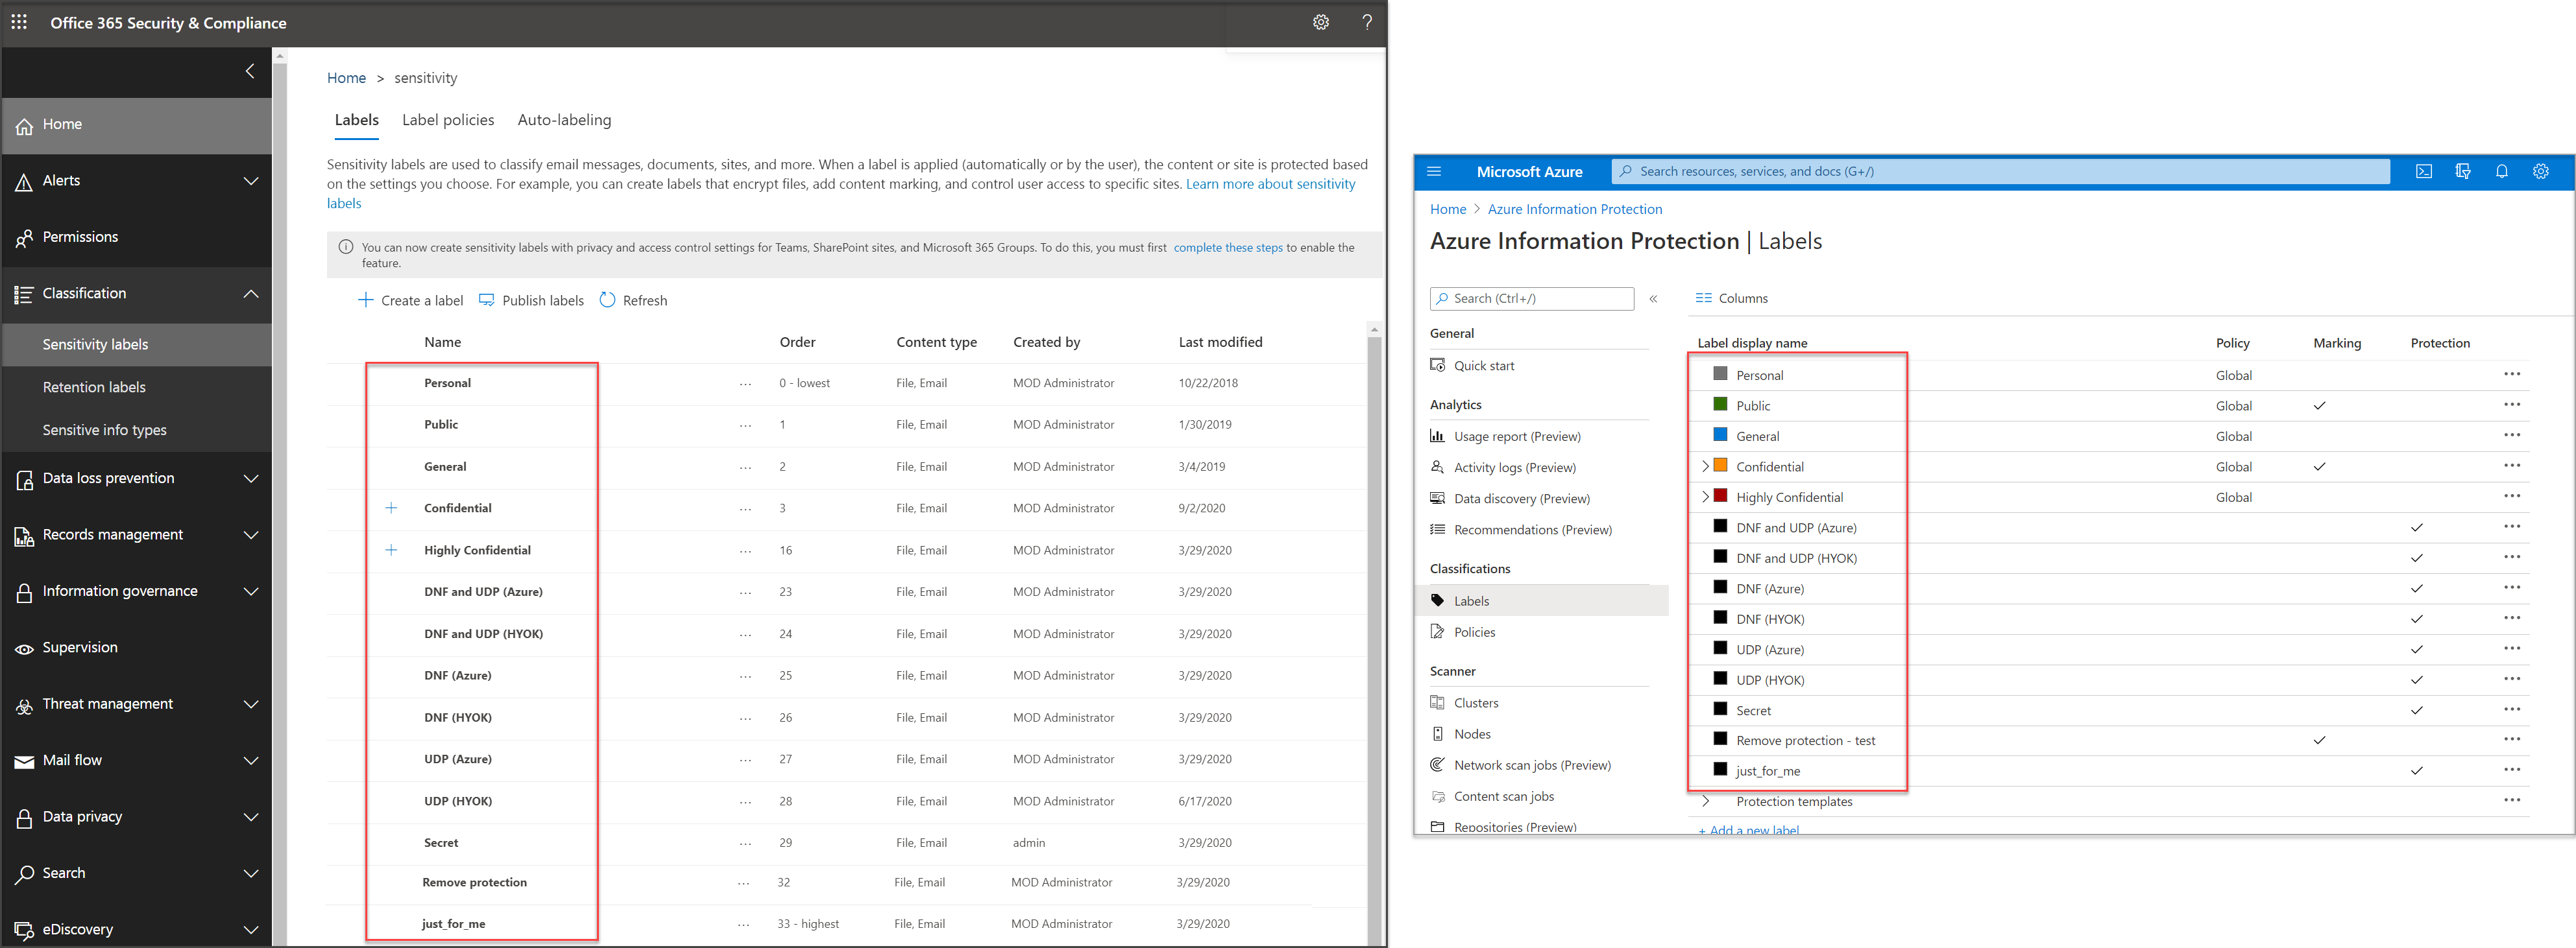Image resolution: width=2576 pixels, height=948 pixels.
Task: Click the Office 365 settings gear icon
Action: [1321, 22]
